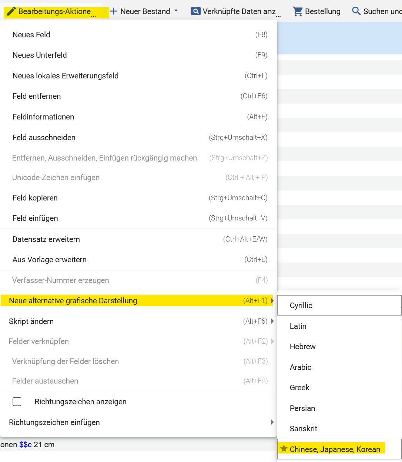Pick Hebrew from the script list
The height and width of the screenshot is (462, 402).
coord(302,347)
